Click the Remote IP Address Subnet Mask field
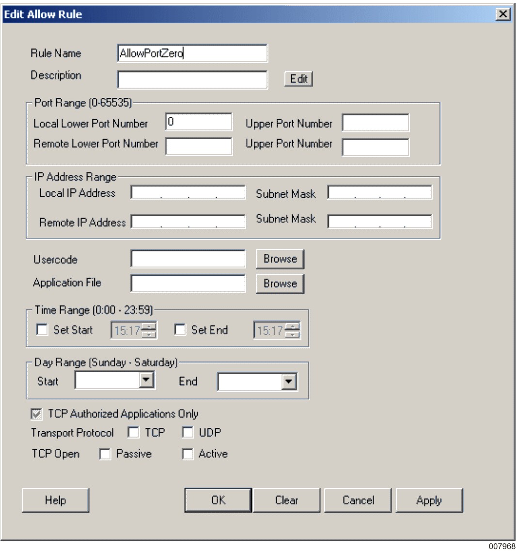Screen dimensions: 517x551 (x=379, y=222)
